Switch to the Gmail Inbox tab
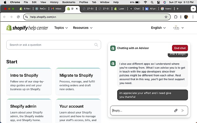Screen dimensions: 197x123 tap(56, 9)
